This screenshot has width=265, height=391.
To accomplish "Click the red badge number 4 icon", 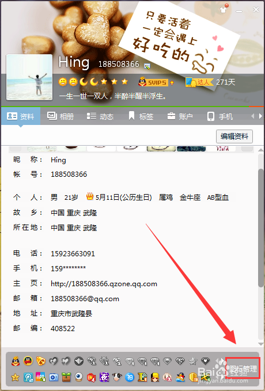I will click(92, 378).
